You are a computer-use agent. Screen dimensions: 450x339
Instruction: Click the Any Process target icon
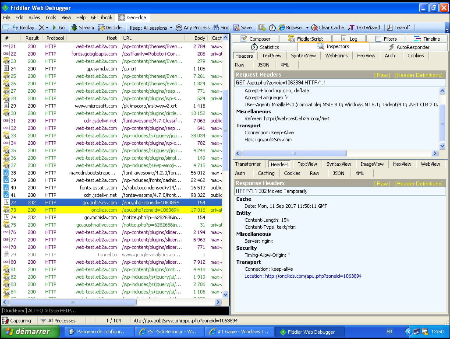click(179, 28)
